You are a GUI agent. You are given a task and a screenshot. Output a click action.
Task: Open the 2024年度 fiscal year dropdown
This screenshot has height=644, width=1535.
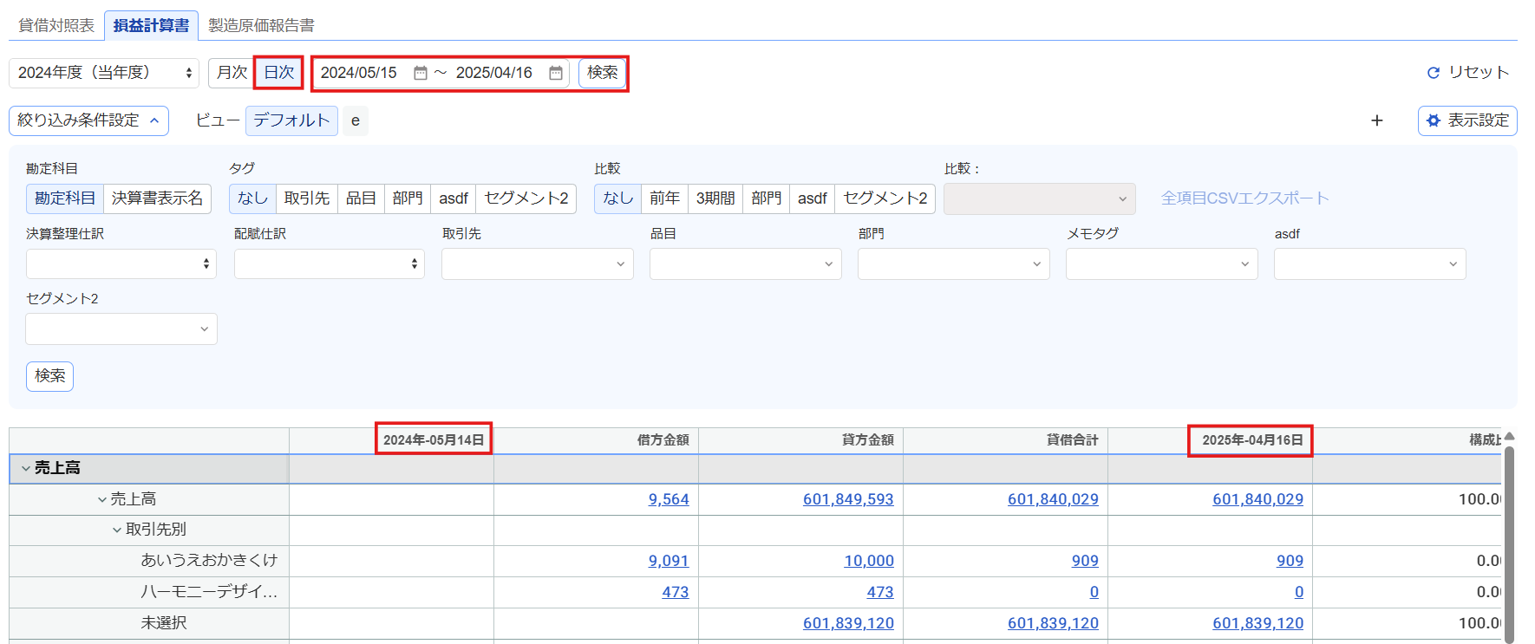(x=104, y=73)
